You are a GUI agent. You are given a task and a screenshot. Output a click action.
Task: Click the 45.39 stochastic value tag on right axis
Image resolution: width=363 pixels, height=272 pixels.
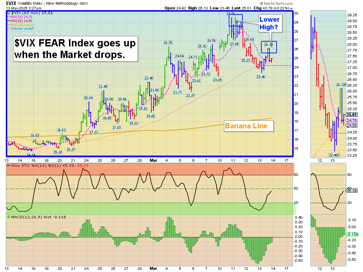352,191
